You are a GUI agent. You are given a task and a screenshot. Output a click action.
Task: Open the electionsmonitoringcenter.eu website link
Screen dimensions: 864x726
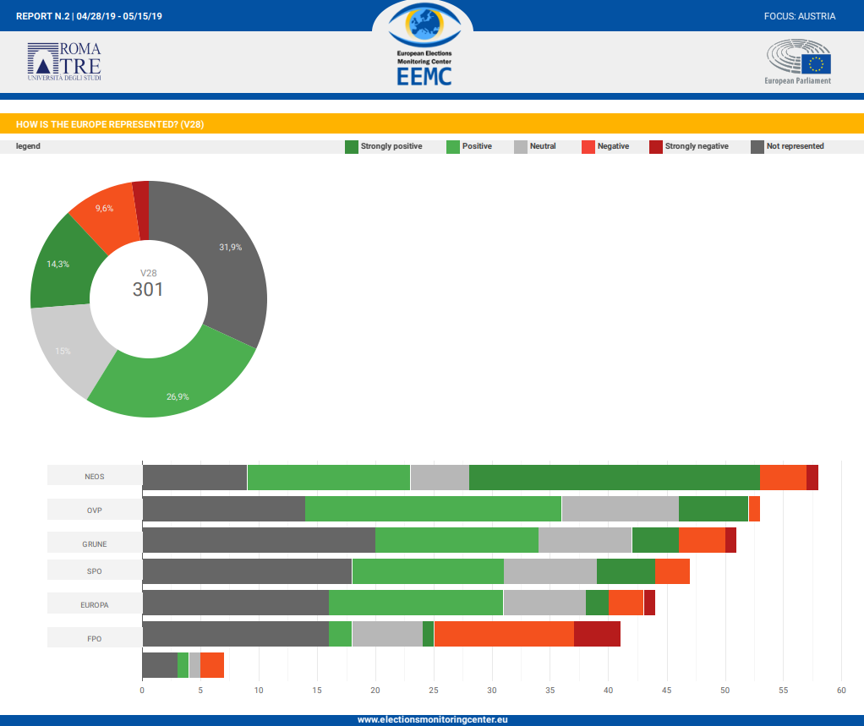(x=432, y=720)
